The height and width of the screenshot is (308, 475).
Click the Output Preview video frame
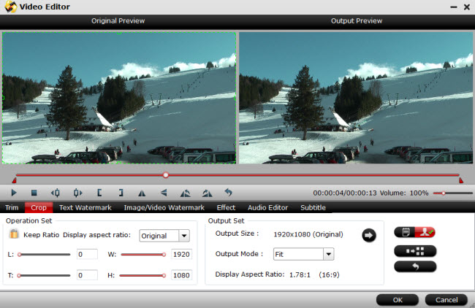356,98
